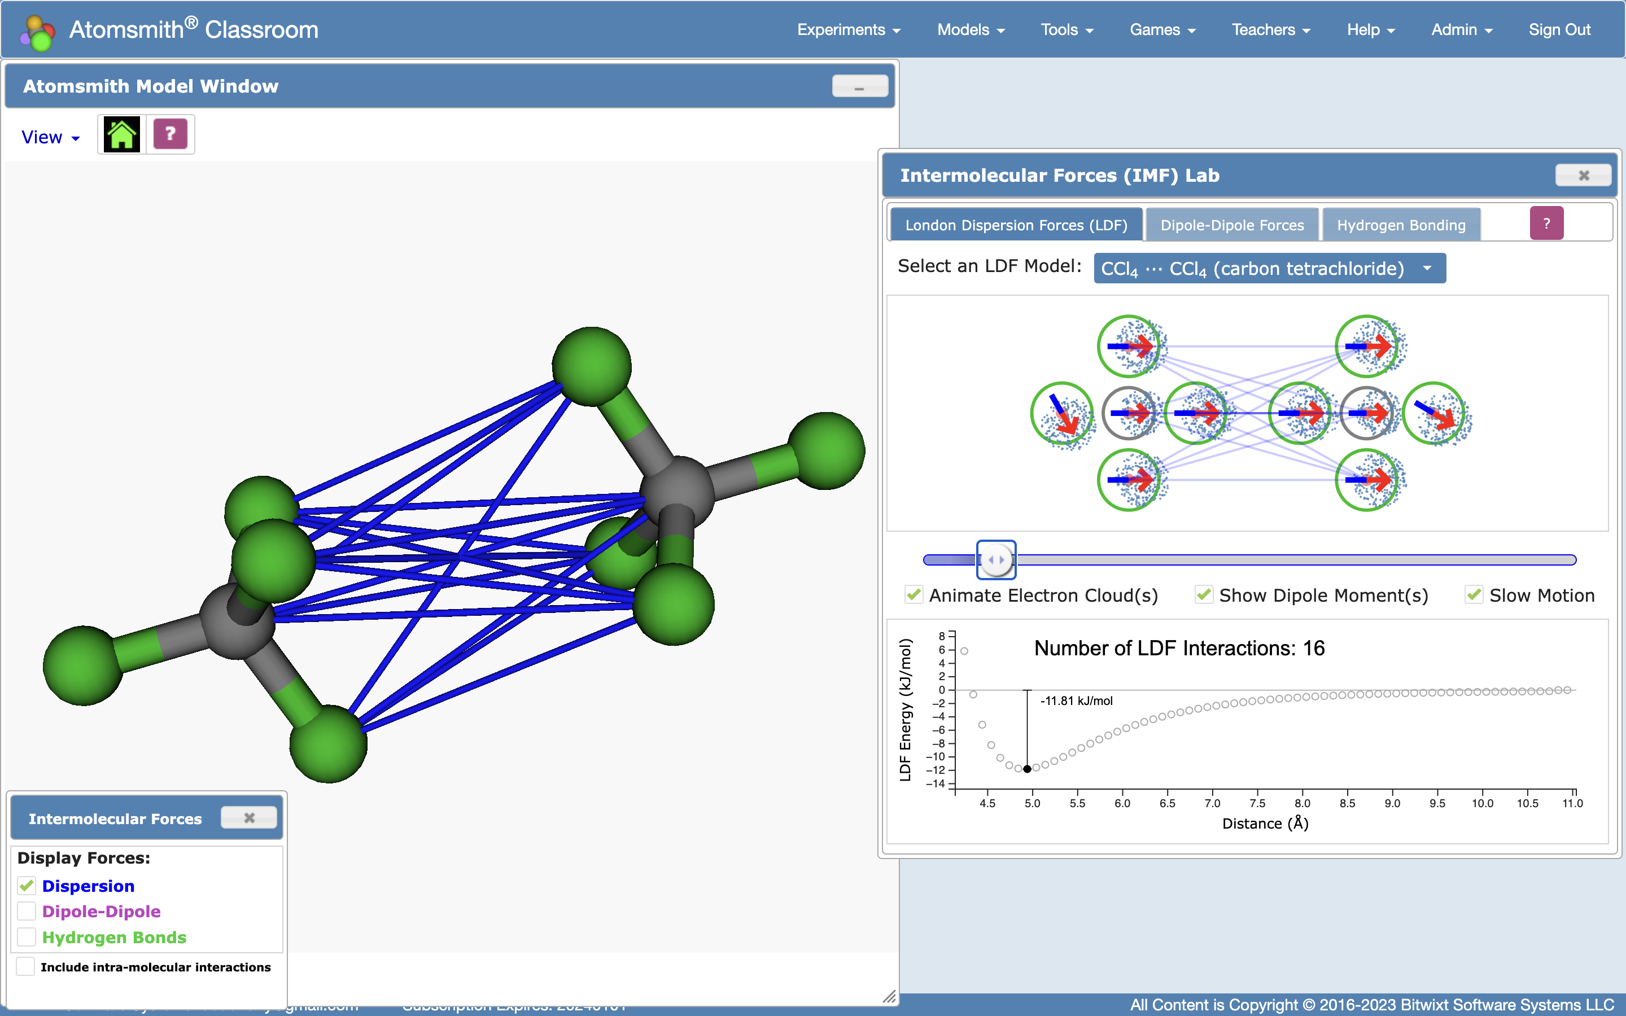The height and width of the screenshot is (1016, 1626).
Task: Toggle Slow Motion checkbox
Action: pos(1474,595)
